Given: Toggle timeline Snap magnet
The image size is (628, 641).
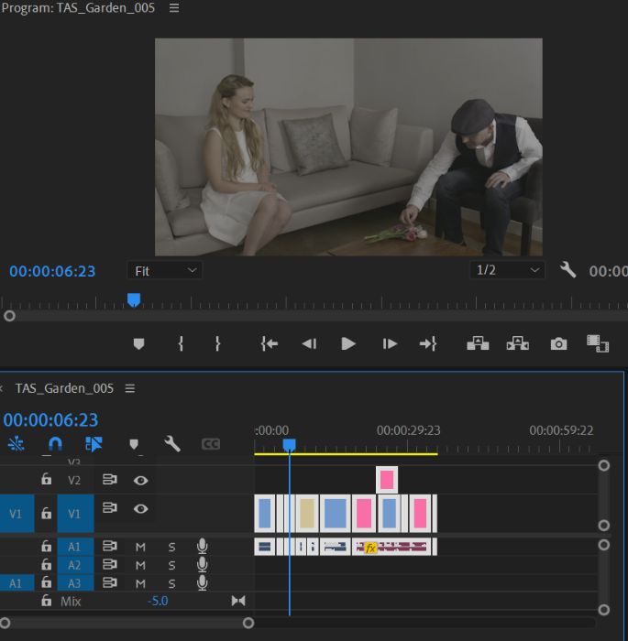Looking at the screenshot, I should coord(55,443).
